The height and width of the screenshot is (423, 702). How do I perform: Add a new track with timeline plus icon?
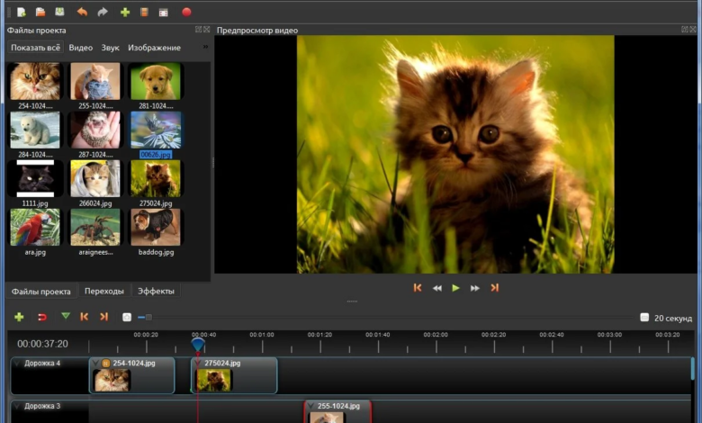pos(19,317)
